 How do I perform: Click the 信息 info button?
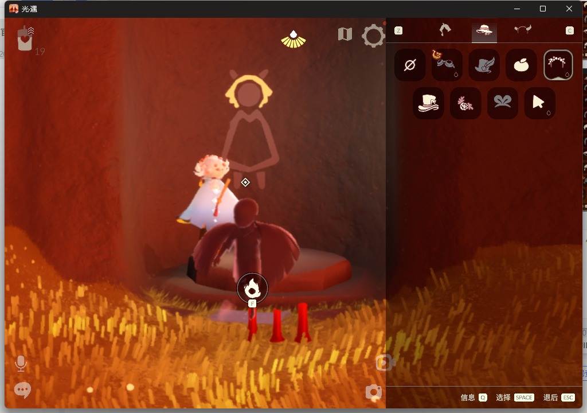click(x=474, y=398)
